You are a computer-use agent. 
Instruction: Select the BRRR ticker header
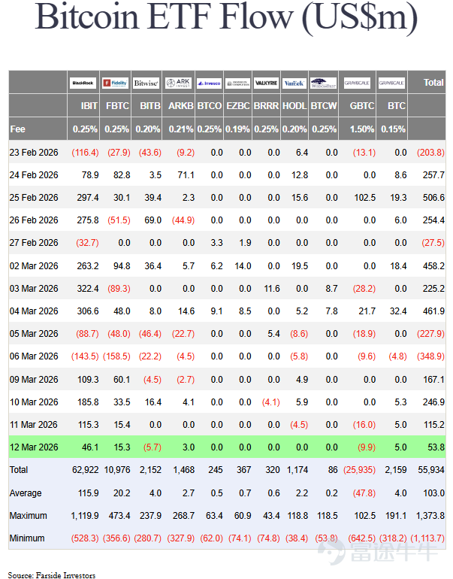coord(267,106)
